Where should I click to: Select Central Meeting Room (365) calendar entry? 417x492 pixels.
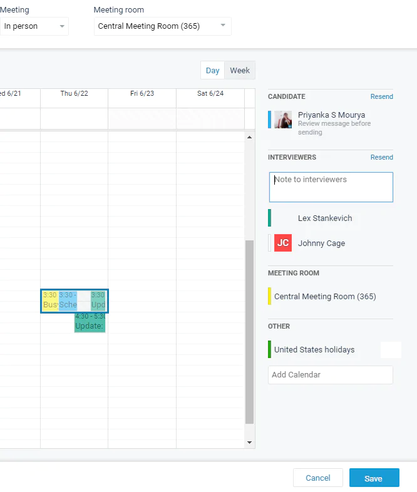[325, 297]
